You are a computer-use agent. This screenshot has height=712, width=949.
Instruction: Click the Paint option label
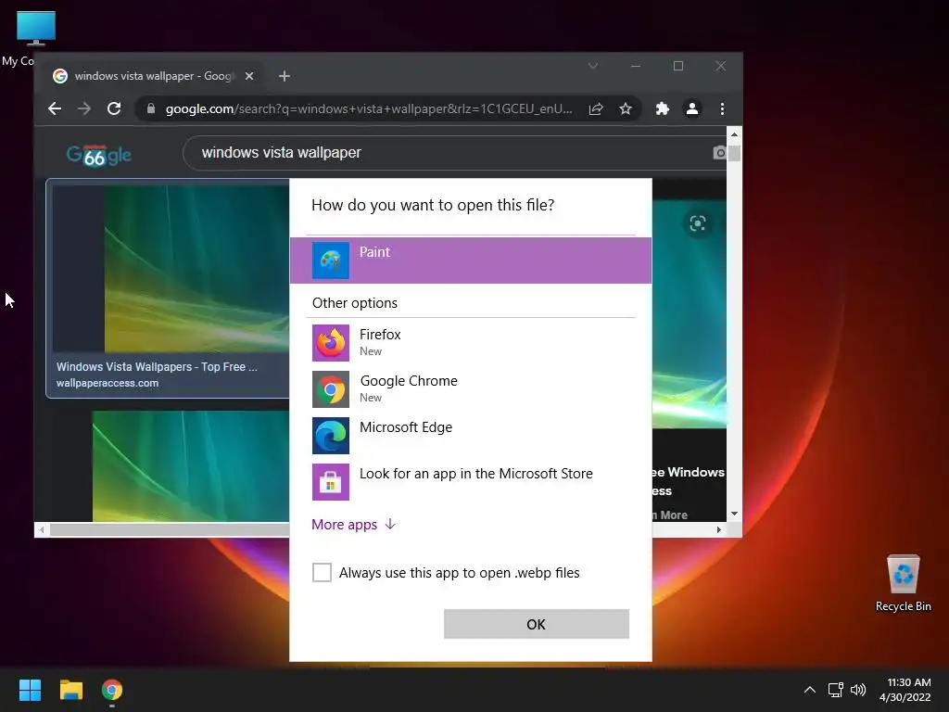coord(374,252)
